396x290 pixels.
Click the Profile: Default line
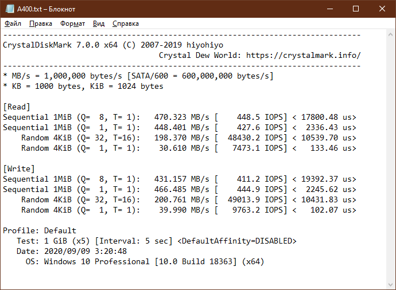[40, 231]
